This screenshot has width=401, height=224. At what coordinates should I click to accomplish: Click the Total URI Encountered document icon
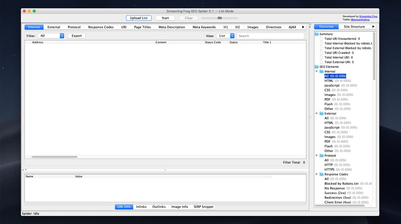(x=322, y=39)
